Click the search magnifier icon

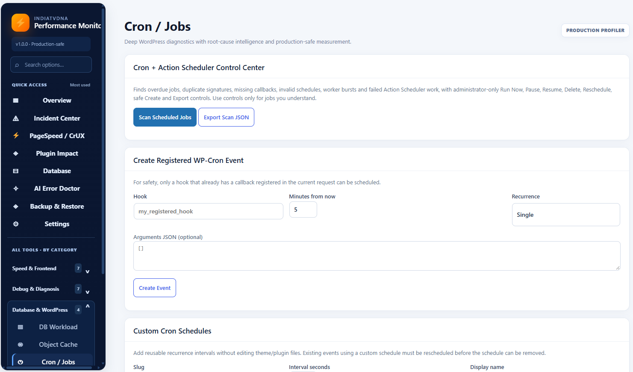click(17, 65)
